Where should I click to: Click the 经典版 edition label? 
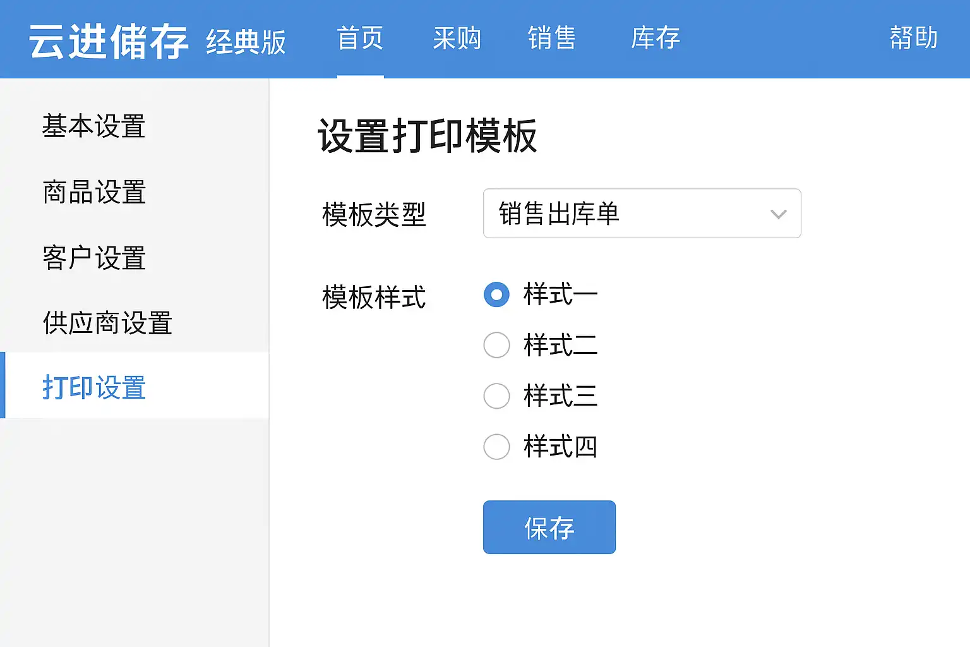(246, 42)
